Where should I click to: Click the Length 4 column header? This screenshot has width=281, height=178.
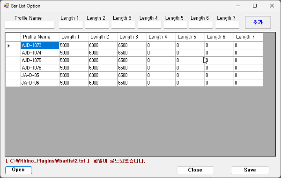(161, 37)
